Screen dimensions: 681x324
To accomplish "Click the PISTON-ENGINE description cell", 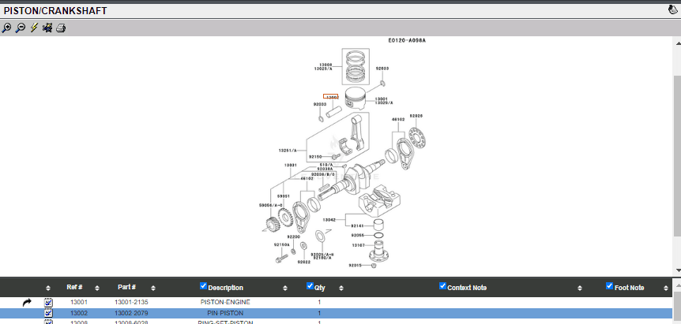I will pyautogui.click(x=225, y=302).
